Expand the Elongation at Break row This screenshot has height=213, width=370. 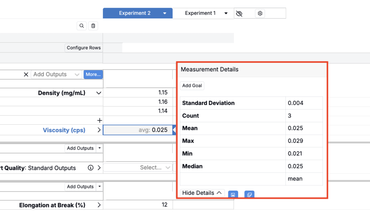point(99,205)
